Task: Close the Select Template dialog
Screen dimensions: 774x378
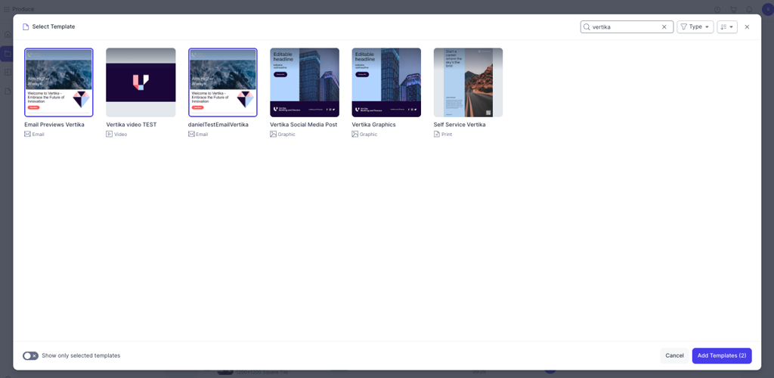Action: pyautogui.click(x=747, y=27)
